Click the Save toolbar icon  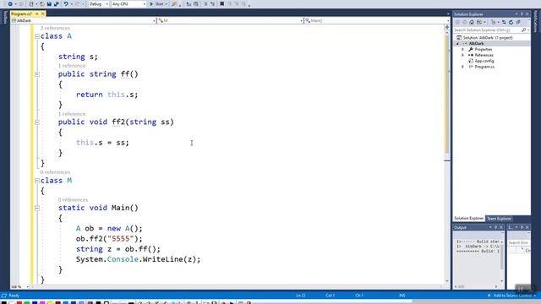coord(49,3)
